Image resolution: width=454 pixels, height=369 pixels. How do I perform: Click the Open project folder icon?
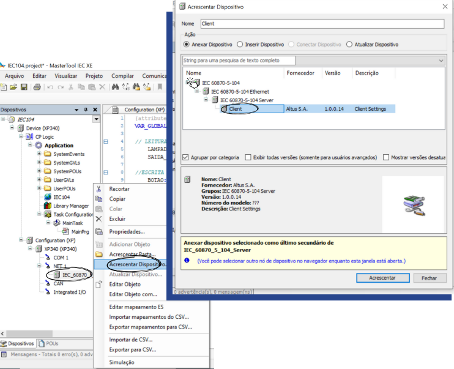(15, 87)
